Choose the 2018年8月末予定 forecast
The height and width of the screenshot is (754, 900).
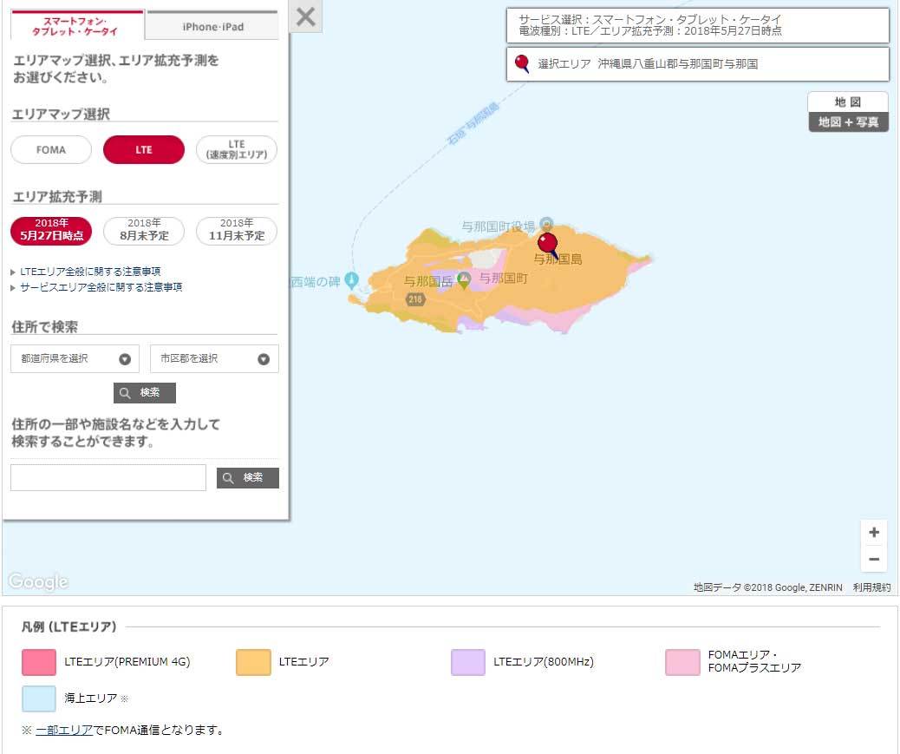144,231
